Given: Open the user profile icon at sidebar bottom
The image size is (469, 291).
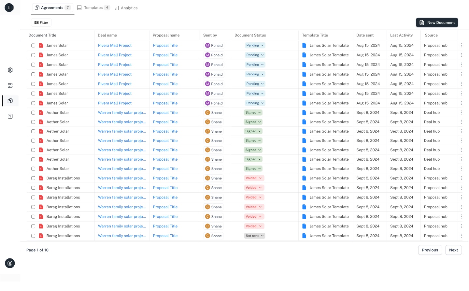Looking at the screenshot, I should pyautogui.click(x=10, y=263).
